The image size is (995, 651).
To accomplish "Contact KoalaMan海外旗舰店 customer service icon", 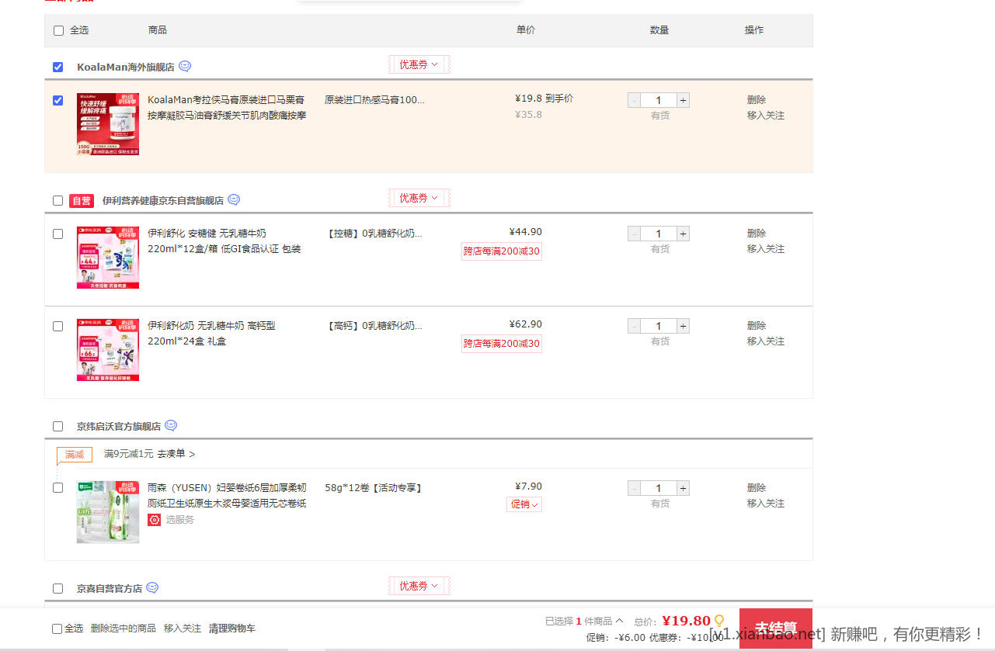I will (184, 67).
